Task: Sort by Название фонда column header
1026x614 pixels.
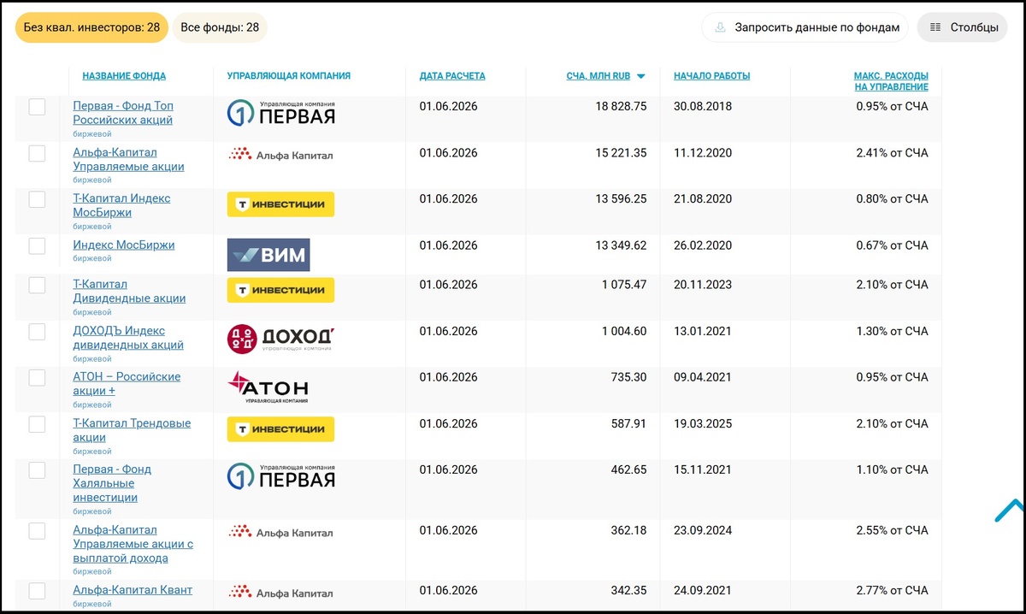Action: (x=124, y=76)
